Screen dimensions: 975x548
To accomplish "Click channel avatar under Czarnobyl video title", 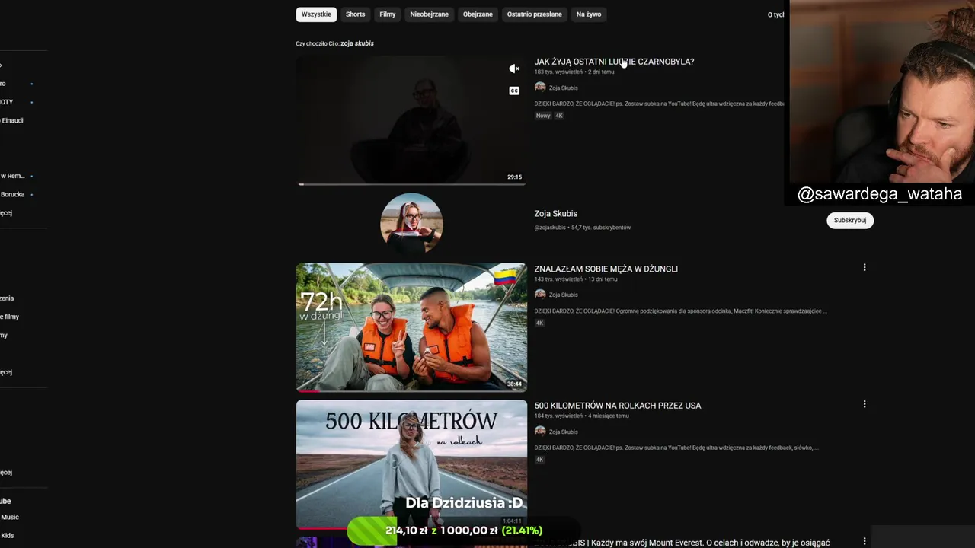I will pyautogui.click(x=540, y=88).
